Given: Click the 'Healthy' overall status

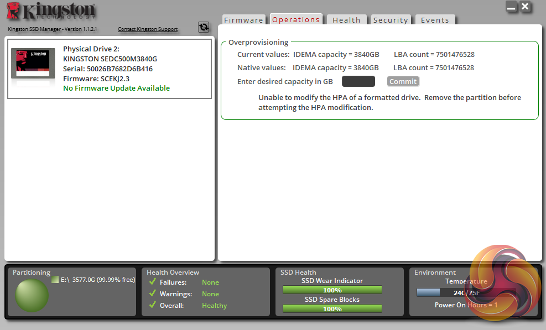Looking at the screenshot, I should (x=215, y=306).
